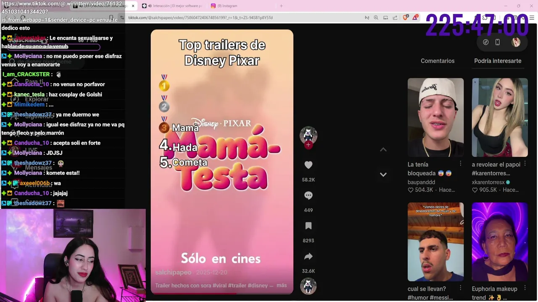Click the translate page icon in address bar
538x302 pixels.
(367, 18)
